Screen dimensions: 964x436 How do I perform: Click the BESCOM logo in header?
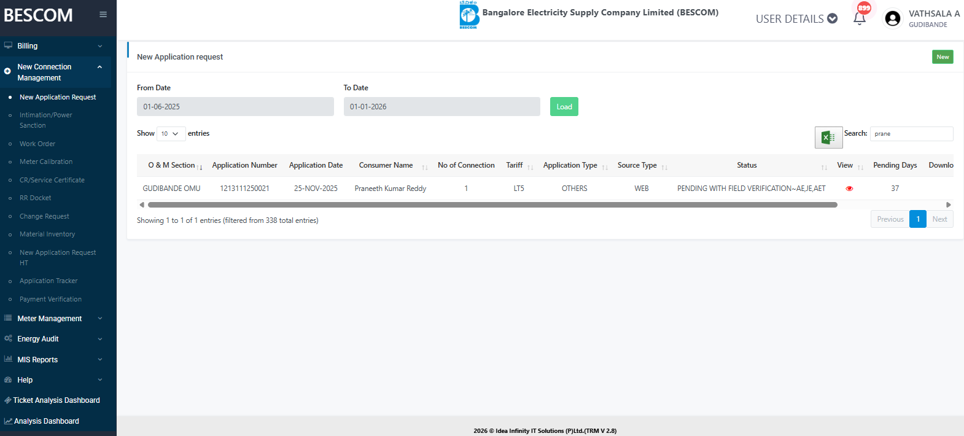pyautogui.click(x=469, y=15)
